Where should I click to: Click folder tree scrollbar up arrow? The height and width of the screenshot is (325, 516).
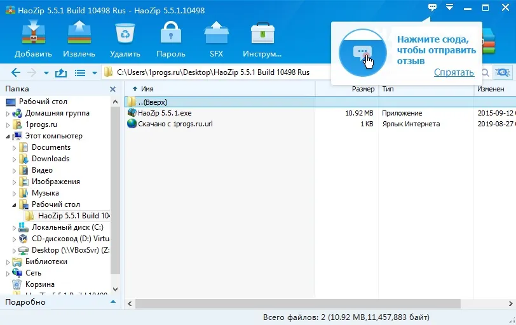pyautogui.click(x=115, y=102)
